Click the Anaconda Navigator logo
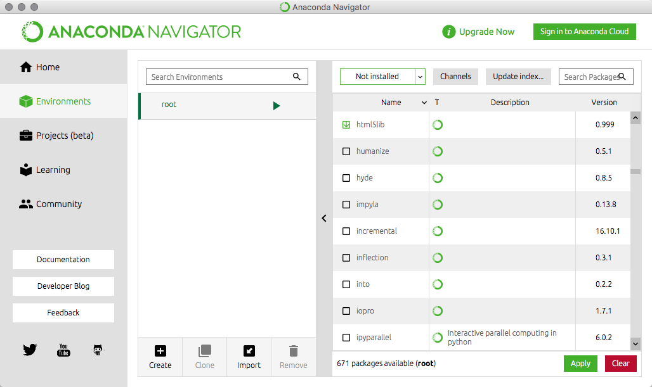 (131, 32)
